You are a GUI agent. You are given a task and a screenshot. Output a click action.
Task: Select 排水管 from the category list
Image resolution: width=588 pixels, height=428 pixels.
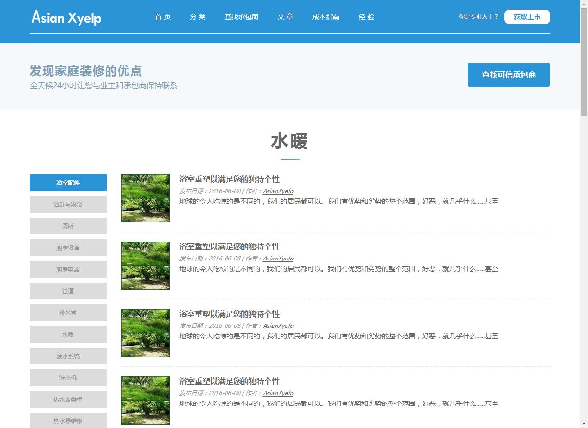click(x=68, y=312)
